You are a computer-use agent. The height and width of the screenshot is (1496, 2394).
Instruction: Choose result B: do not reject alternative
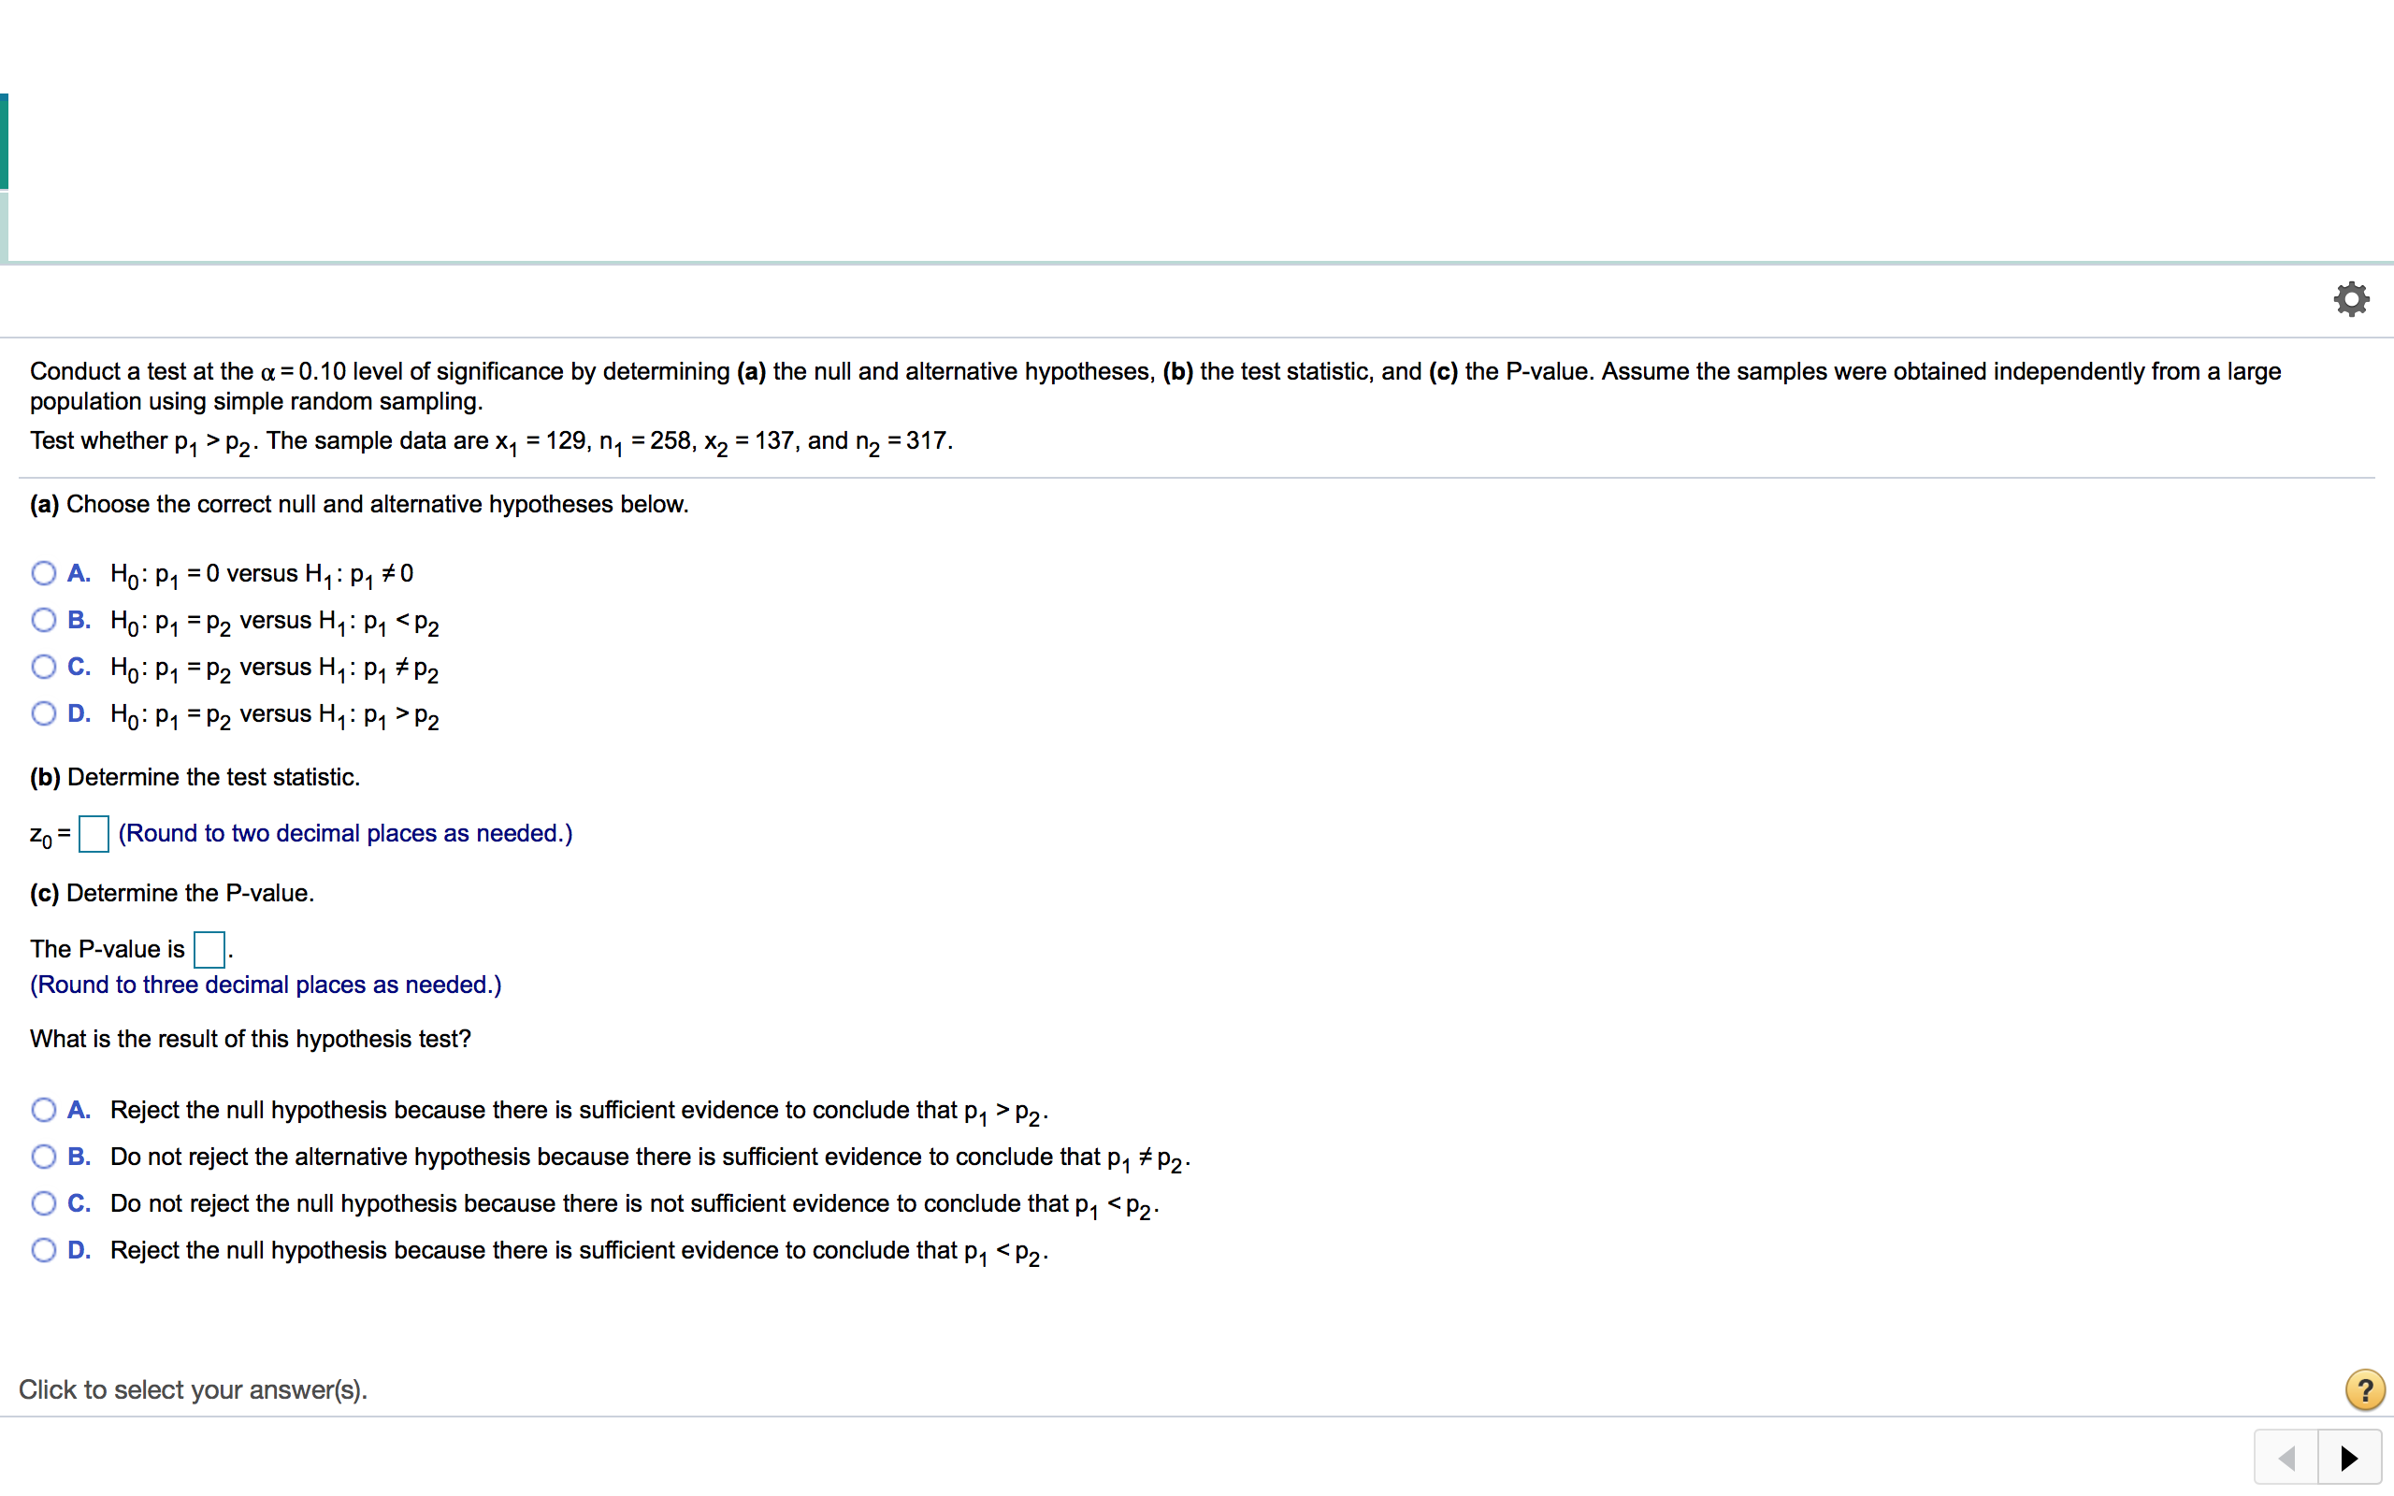[44, 1157]
